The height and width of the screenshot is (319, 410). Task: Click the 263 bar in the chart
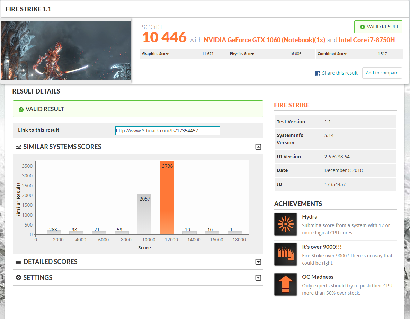point(54,232)
